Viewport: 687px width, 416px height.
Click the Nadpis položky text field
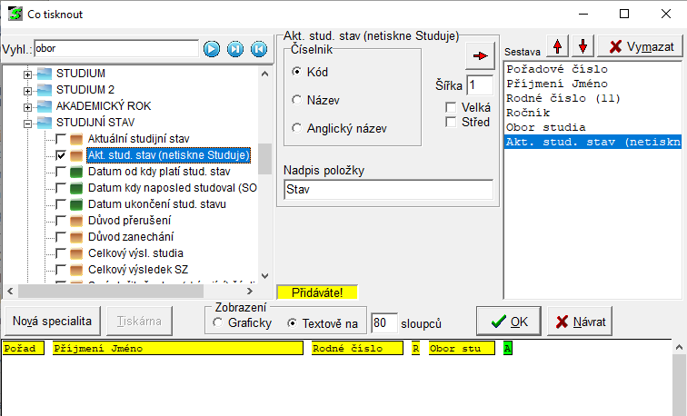click(x=388, y=190)
